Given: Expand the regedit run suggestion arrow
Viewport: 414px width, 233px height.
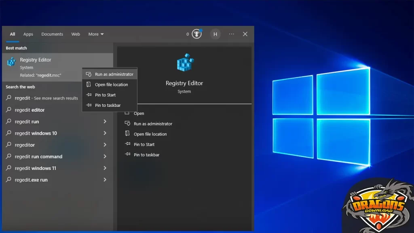Looking at the screenshot, I should tap(105, 122).
